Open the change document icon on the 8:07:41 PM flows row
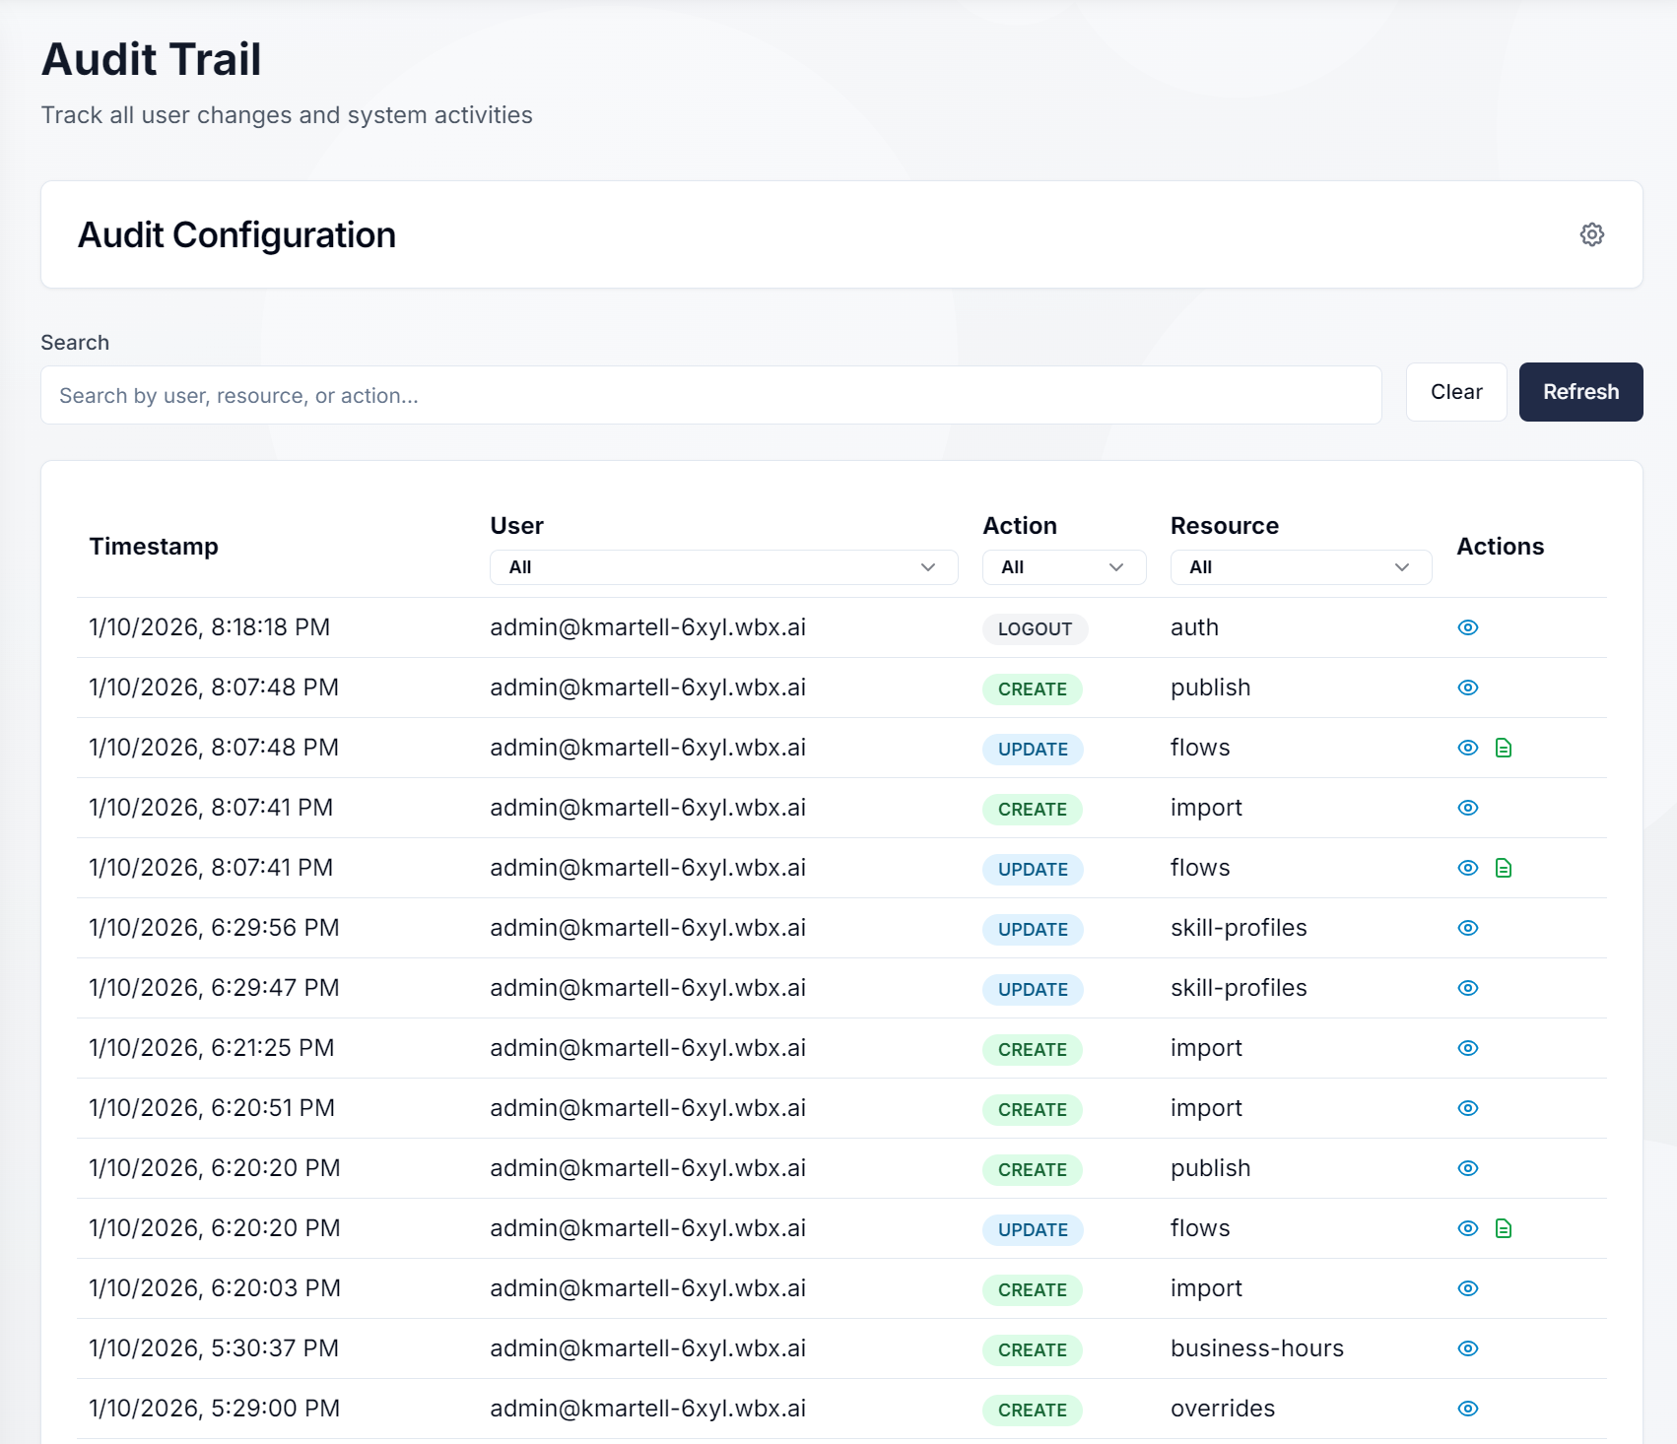 pos(1503,868)
